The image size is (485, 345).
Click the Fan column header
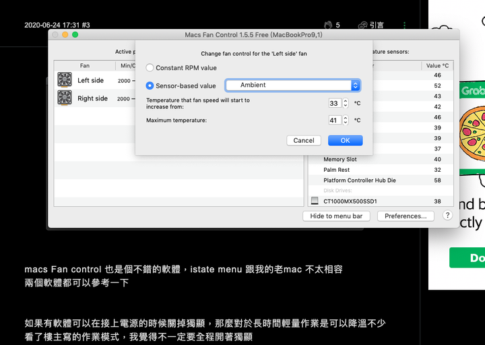tap(84, 65)
